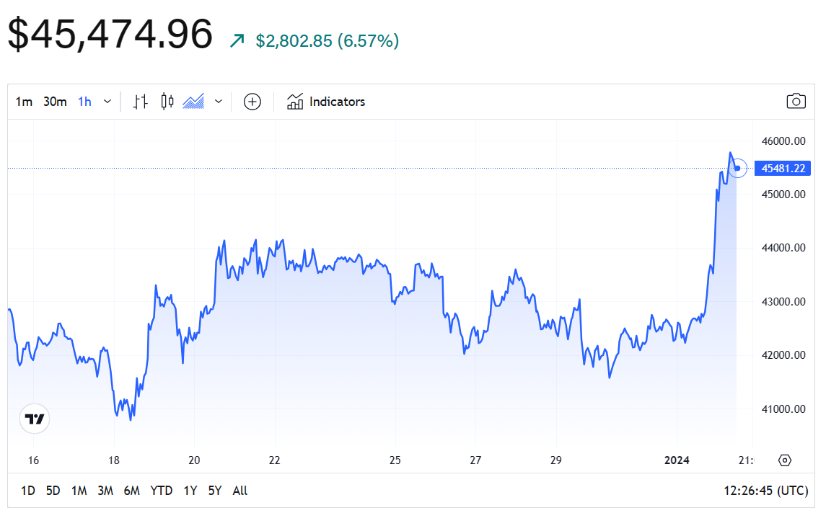Set interval to 1m
The height and width of the screenshot is (526, 826).
[x=24, y=102]
